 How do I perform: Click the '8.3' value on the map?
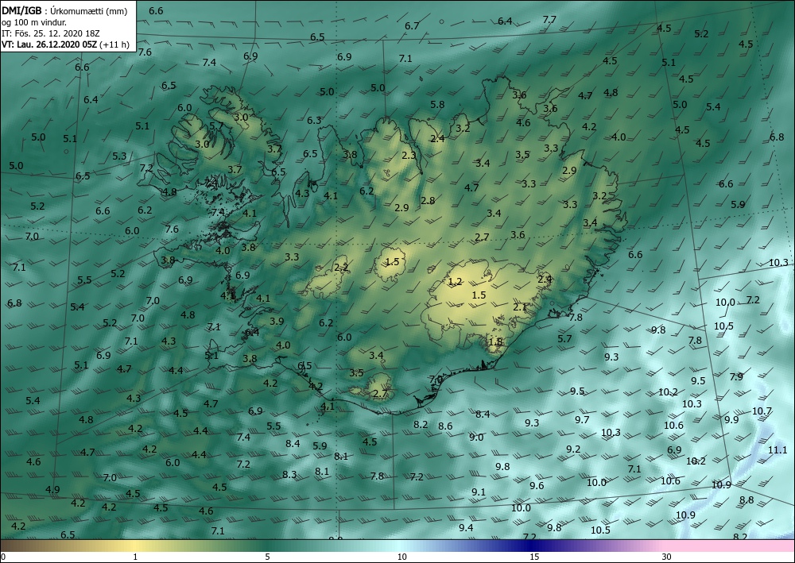coord(289,475)
